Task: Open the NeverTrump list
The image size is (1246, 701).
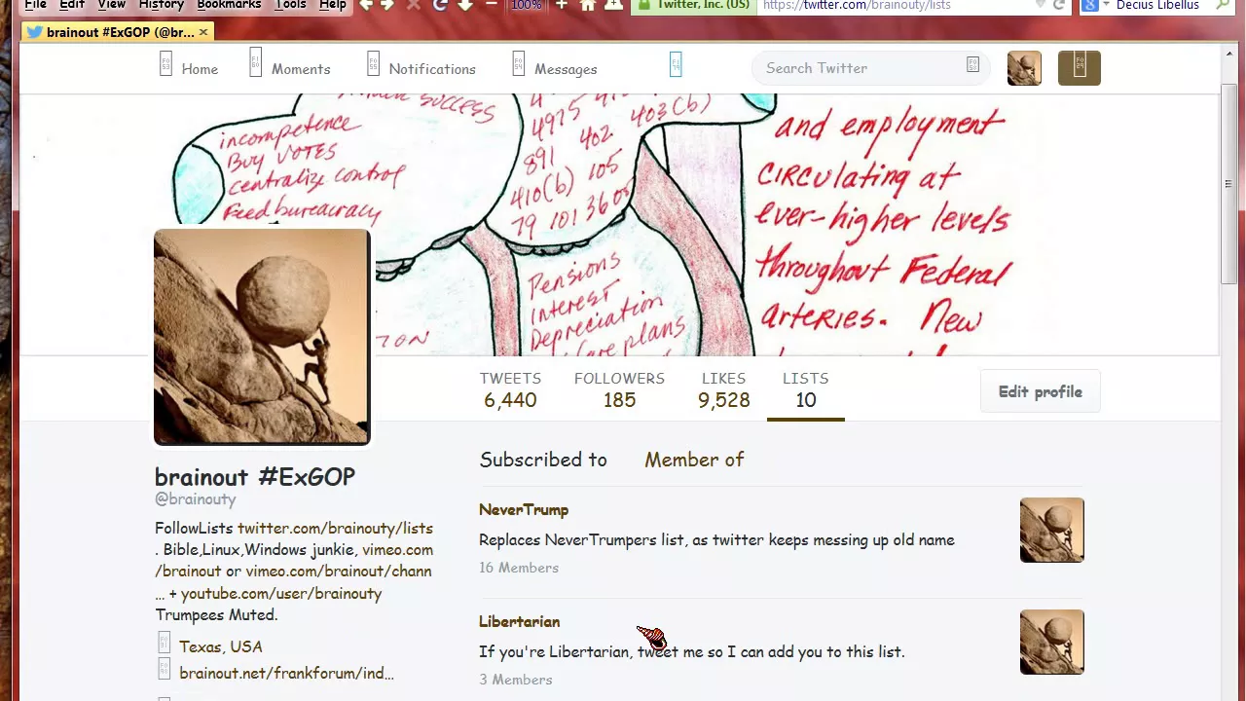Action: point(524,509)
